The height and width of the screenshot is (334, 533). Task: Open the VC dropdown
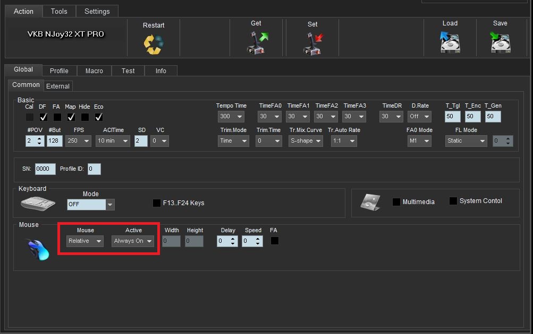pyautogui.click(x=160, y=140)
